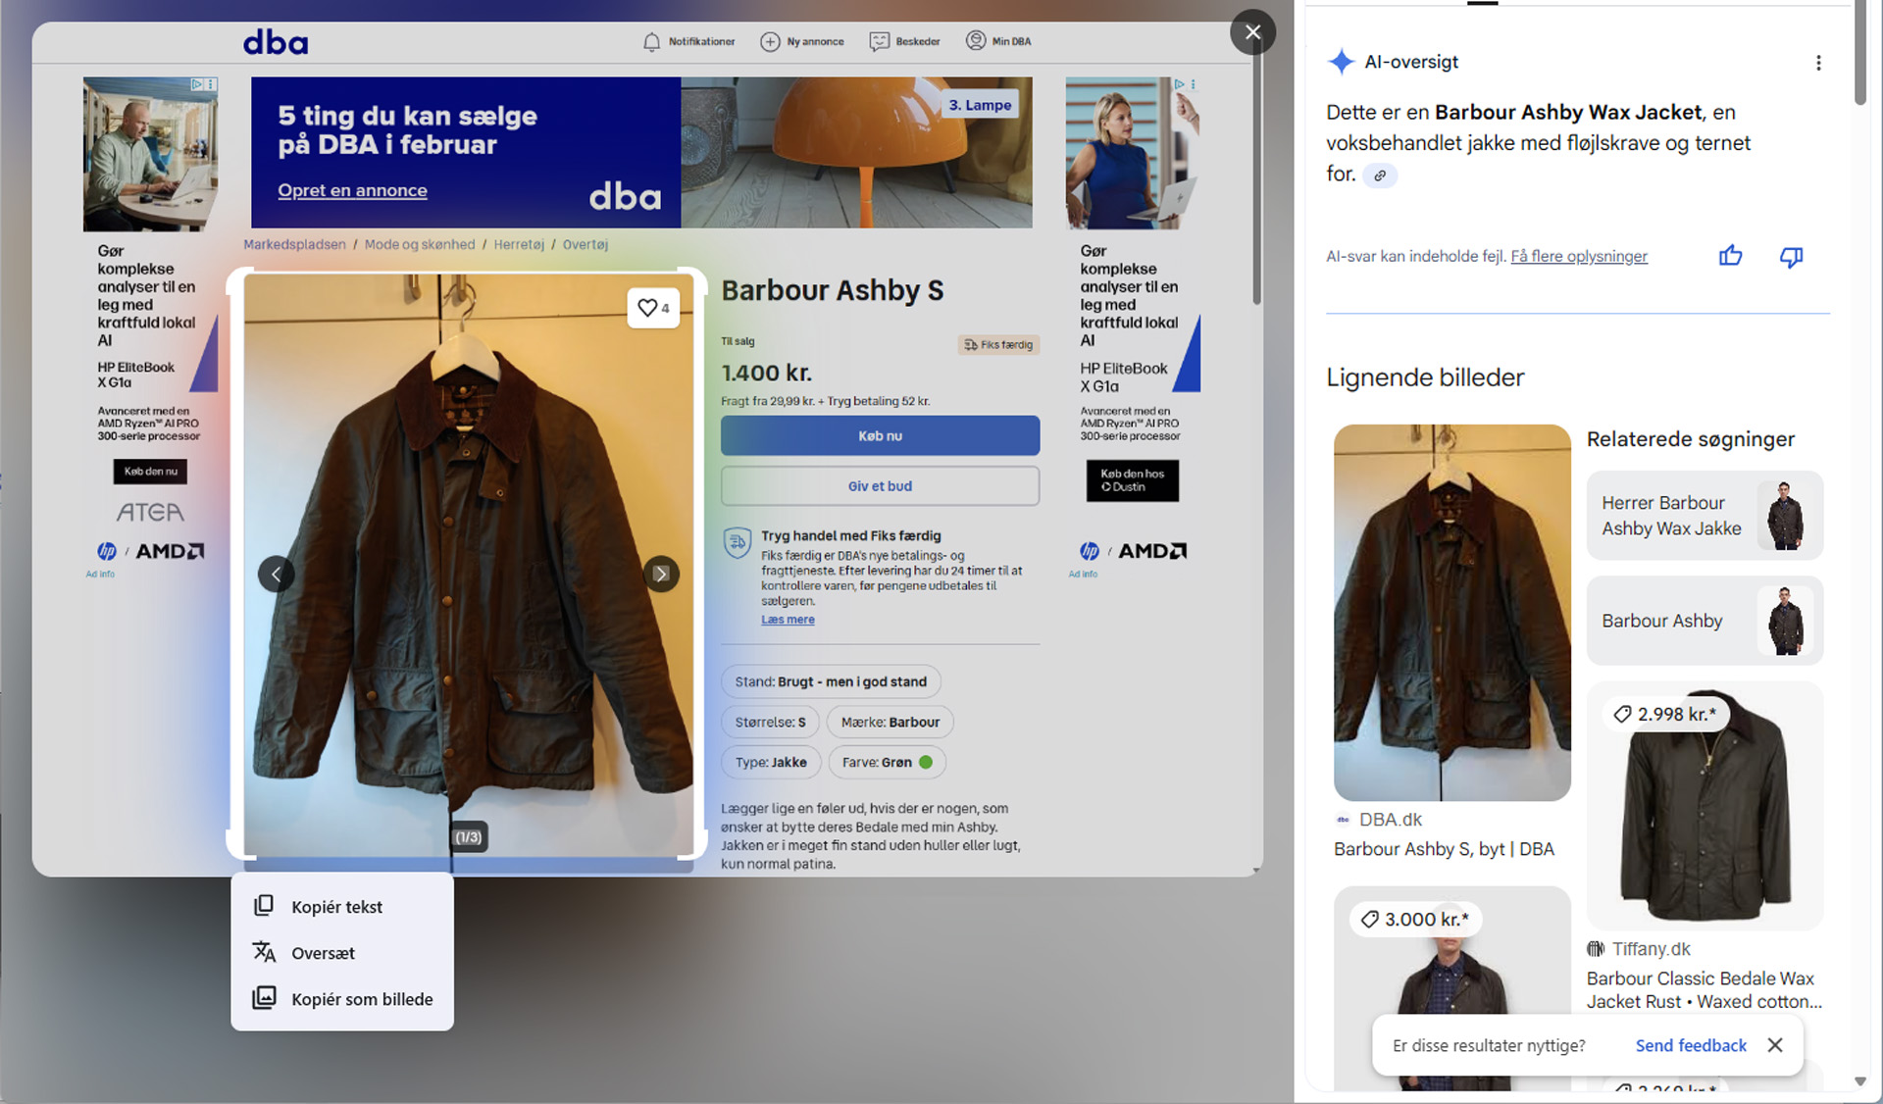Viewport: 1883px width, 1104px height.
Task: Dismiss the feedback prompt with its X
Action: click(1775, 1045)
